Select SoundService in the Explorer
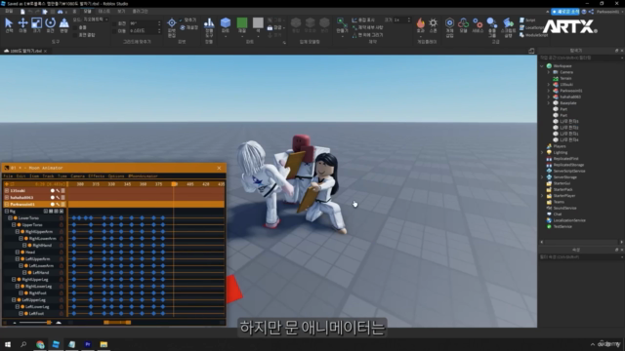The image size is (625, 351). click(564, 208)
